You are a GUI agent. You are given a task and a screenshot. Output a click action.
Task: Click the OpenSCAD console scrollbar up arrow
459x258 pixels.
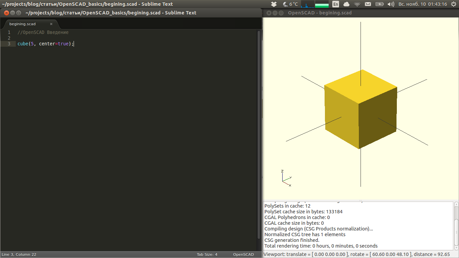tap(456, 204)
